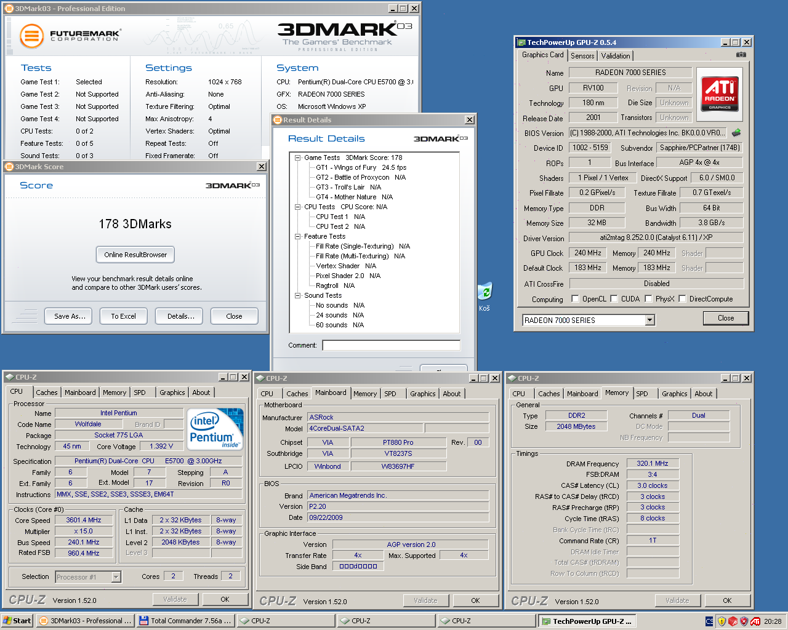Select the 60 sounds result row
This screenshot has width=788, height=630.
tap(340, 325)
